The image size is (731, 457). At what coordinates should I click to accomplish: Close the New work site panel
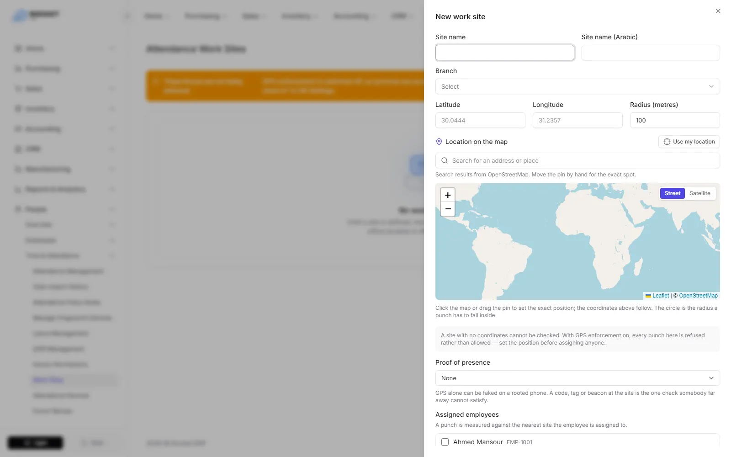718,11
